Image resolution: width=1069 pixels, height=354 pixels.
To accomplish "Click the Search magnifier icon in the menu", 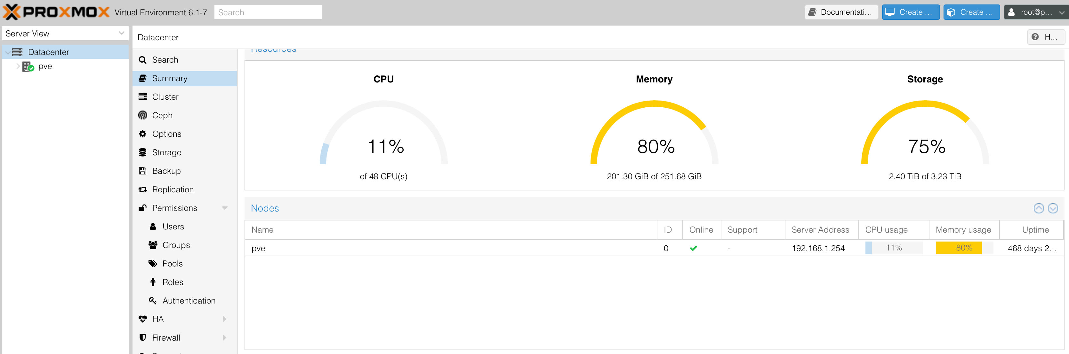I will pos(142,60).
